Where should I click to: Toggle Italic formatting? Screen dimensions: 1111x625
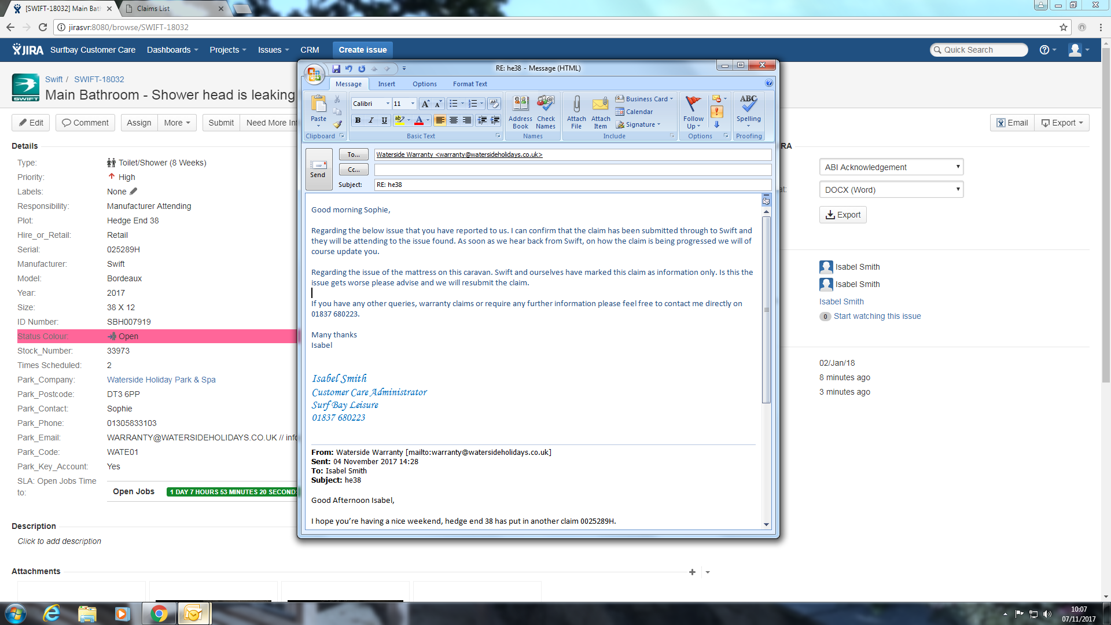click(x=371, y=120)
